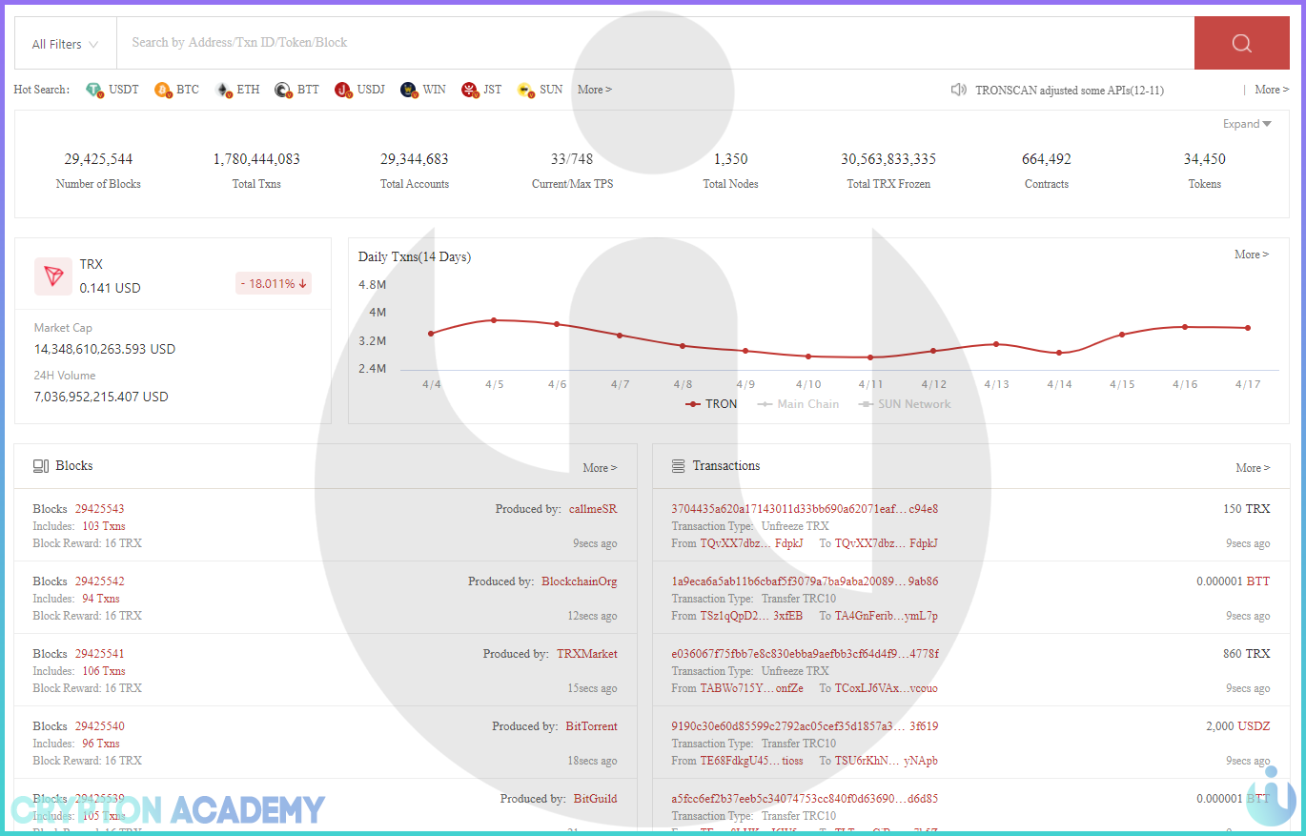The width and height of the screenshot is (1306, 836).
Task: Open From address TQvXX7dbz…FdpkJ
Action: 752,543
